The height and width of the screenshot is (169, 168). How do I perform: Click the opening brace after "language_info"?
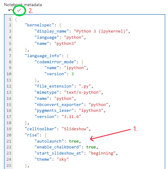(68, 56)
